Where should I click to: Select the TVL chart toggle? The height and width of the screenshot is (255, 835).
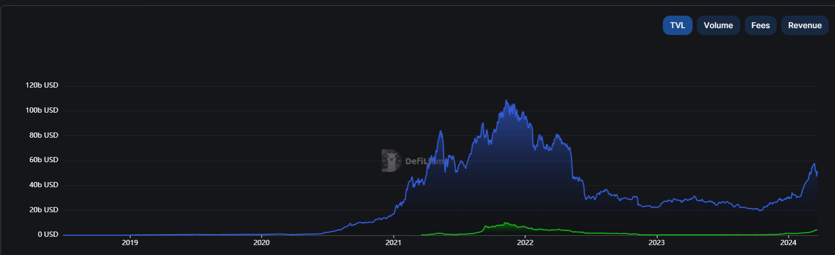coord(677,26)
